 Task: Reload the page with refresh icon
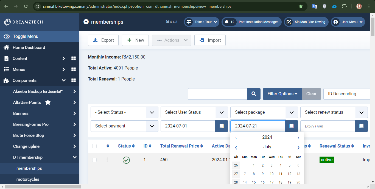click(x=26, y=6)
